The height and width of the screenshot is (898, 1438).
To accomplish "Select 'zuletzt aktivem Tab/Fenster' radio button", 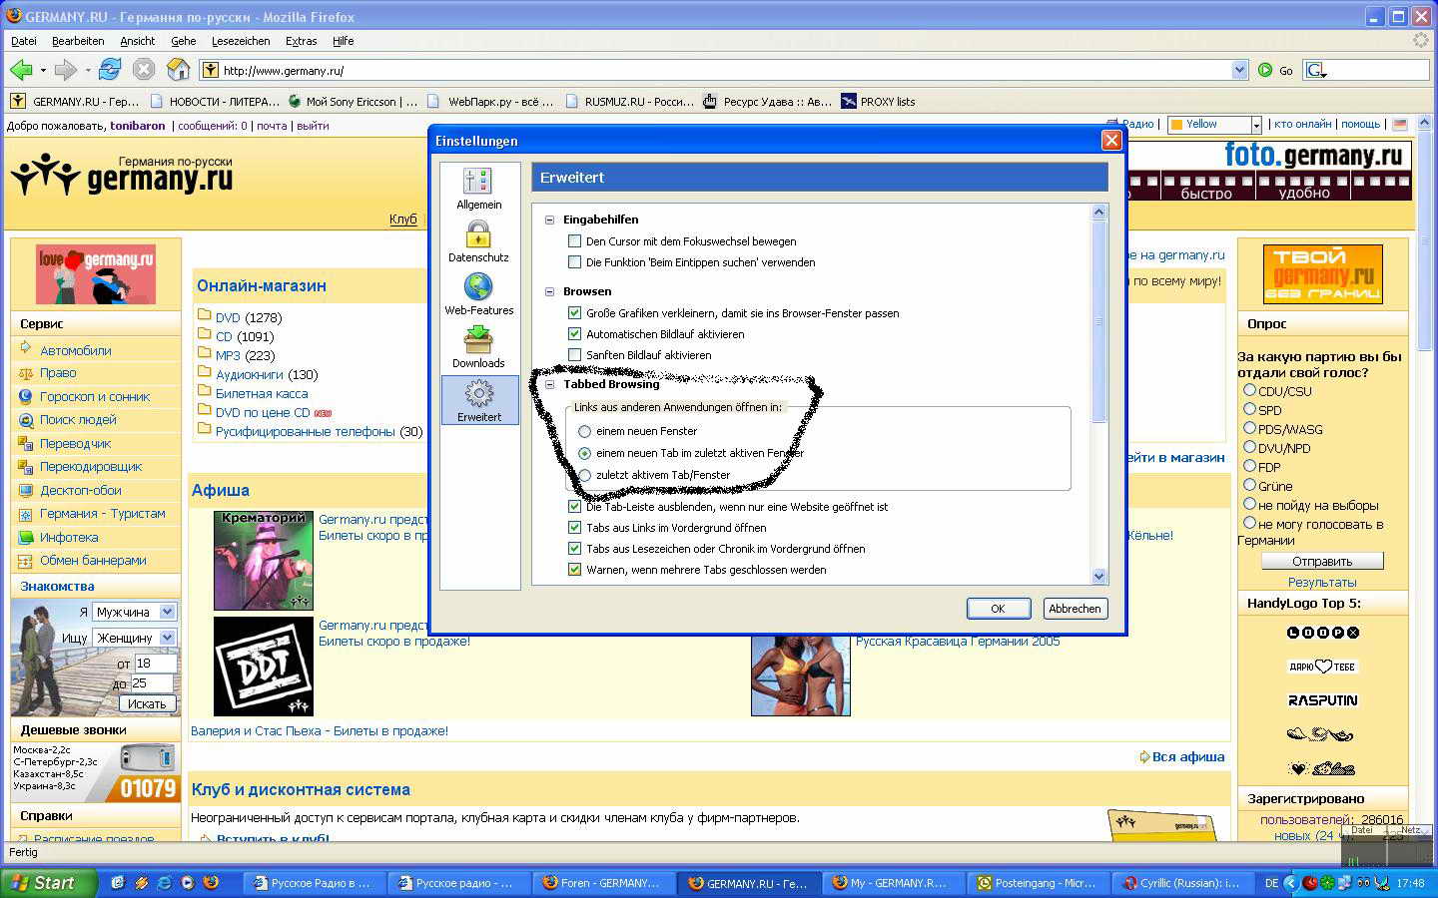I will [585, 475].
